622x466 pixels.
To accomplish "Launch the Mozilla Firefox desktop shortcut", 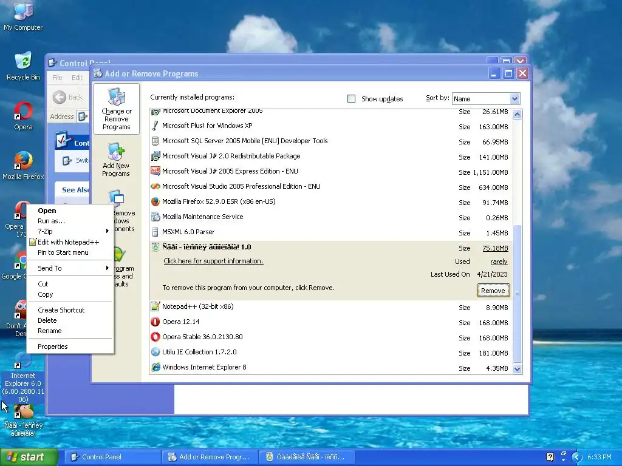I will [23, 165].
